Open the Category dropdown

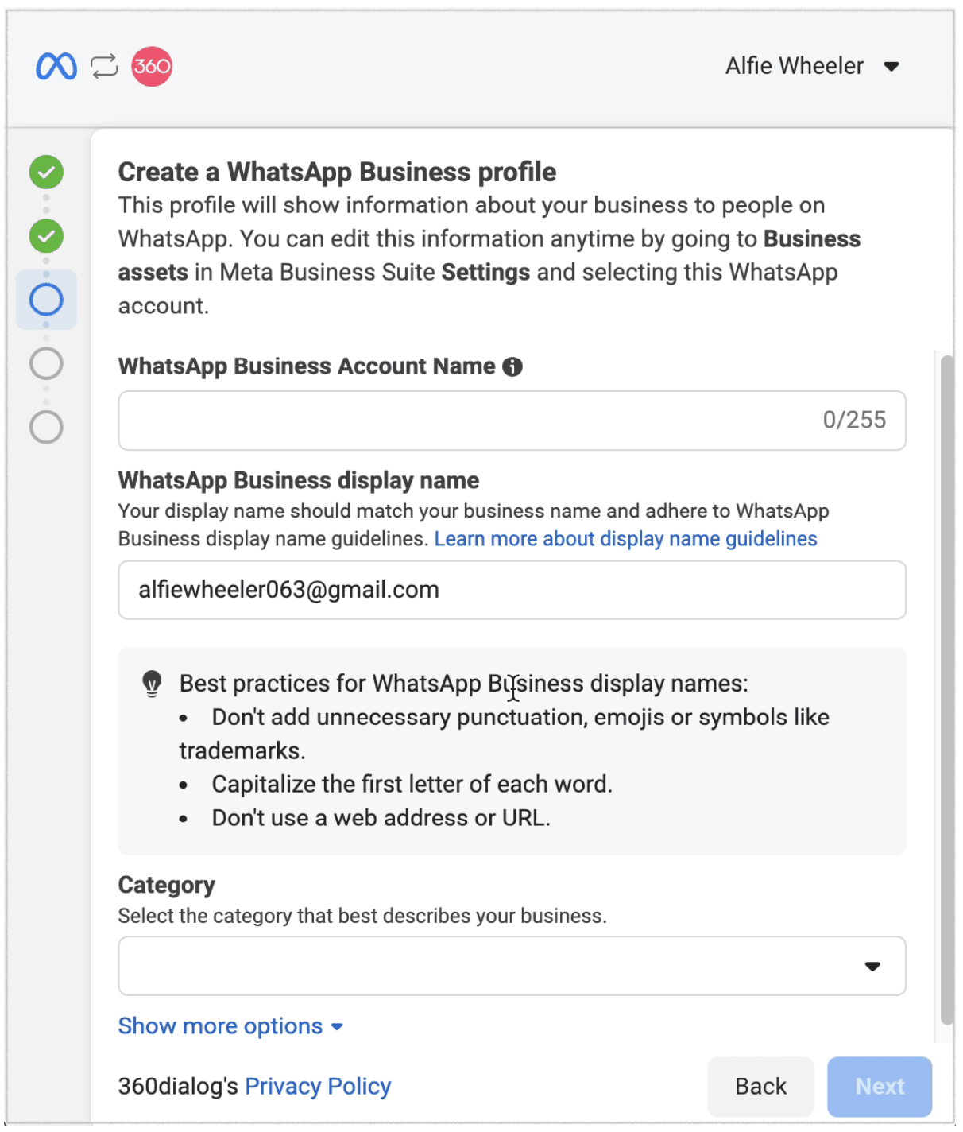[512, 966]
